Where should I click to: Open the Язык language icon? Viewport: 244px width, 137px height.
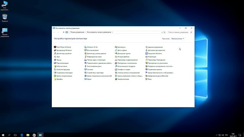[146, 79]
